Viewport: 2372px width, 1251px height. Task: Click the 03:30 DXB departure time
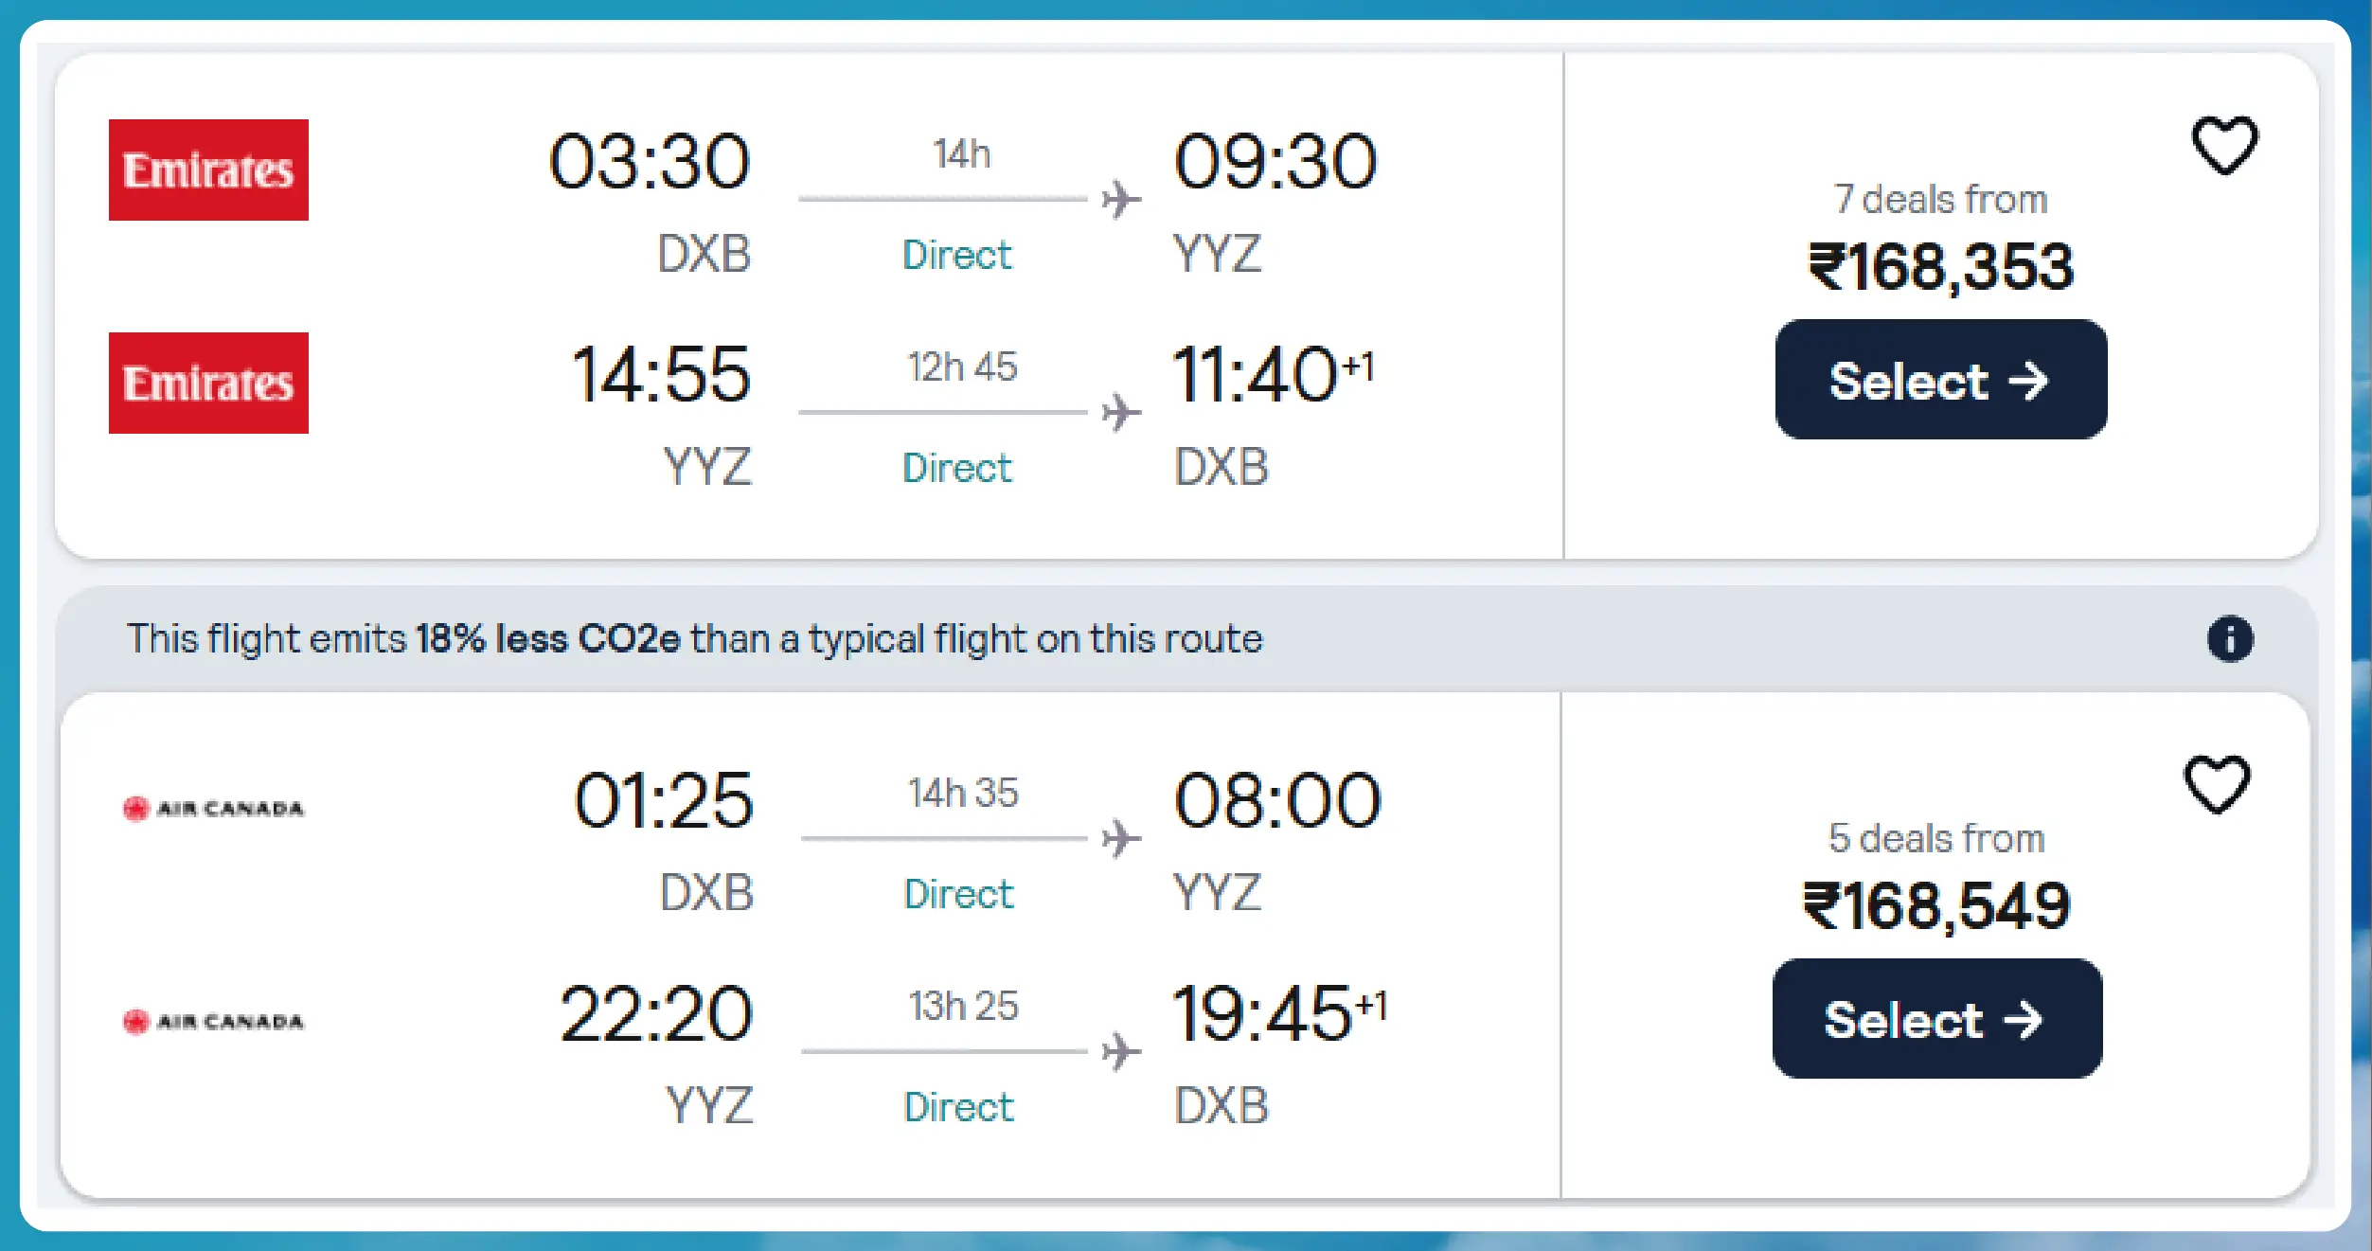(650, 162)
